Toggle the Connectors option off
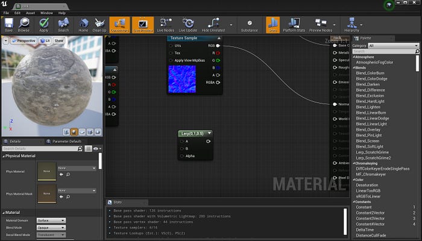Screen dimensions: 422x241 click(119, 24)
